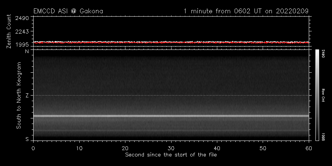Select the 2490 tick label on Zenith Count axis

pyautogui.click(x=22, y=18)
